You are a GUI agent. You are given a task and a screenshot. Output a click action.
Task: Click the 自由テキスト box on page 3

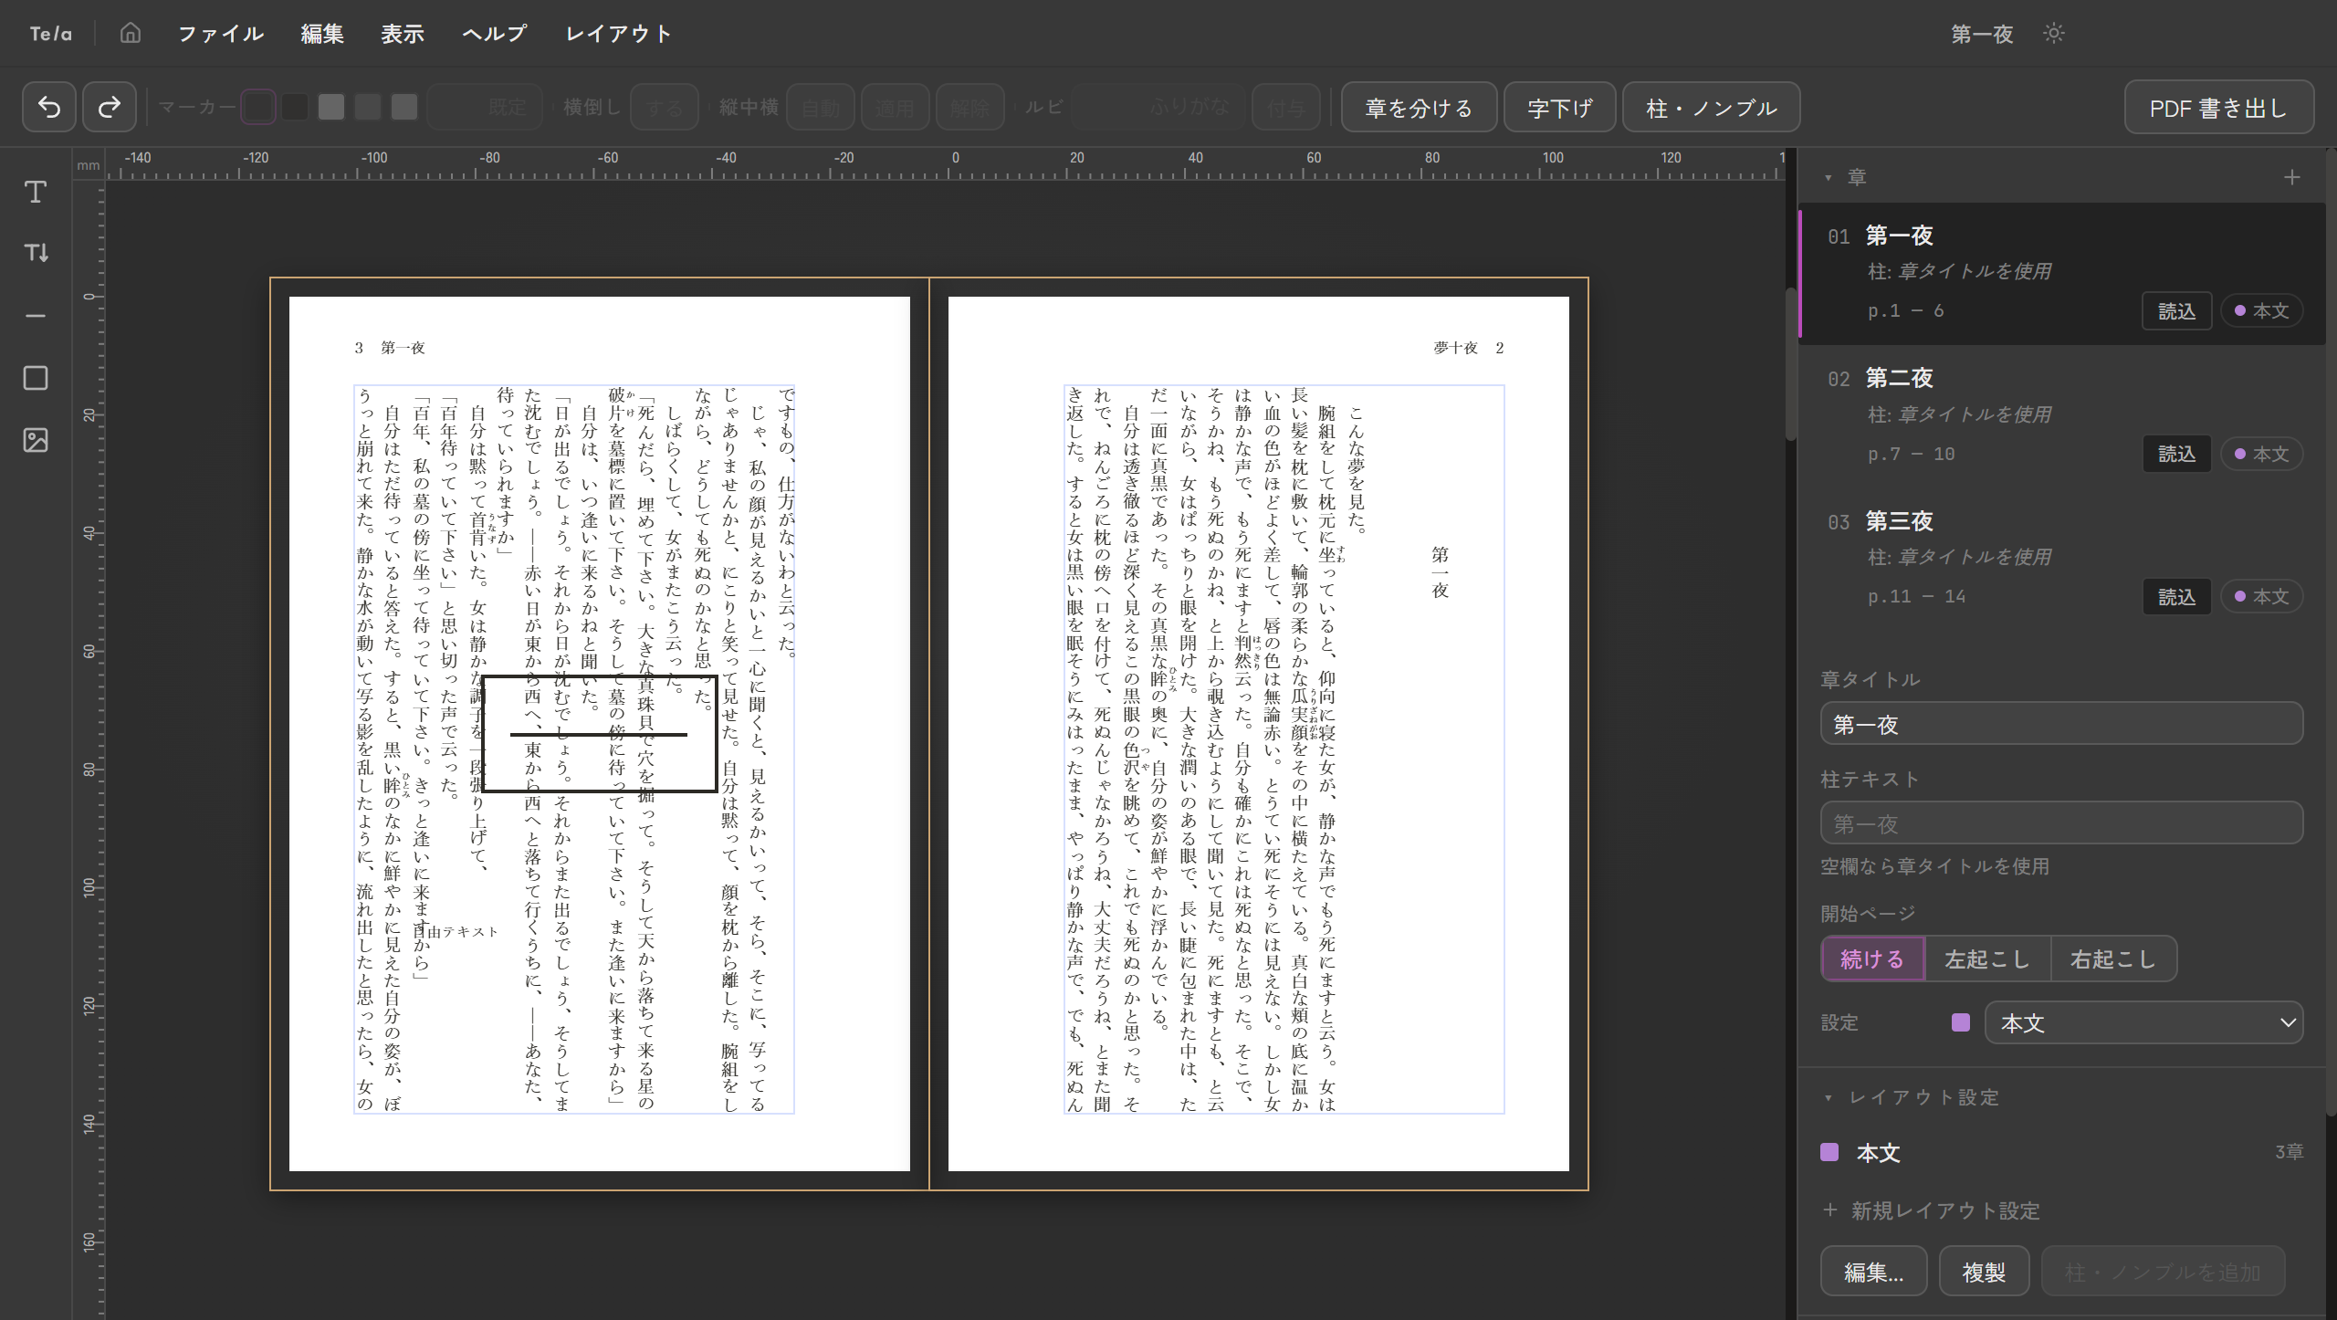coord(456,932)
